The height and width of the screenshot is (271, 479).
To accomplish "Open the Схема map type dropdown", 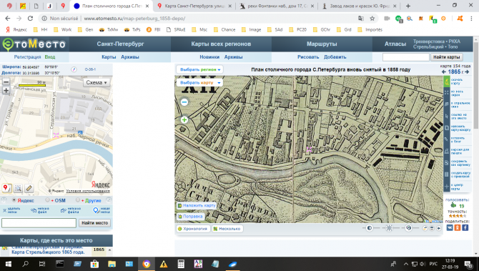I will pyautogui.click(x=97, y=82).
